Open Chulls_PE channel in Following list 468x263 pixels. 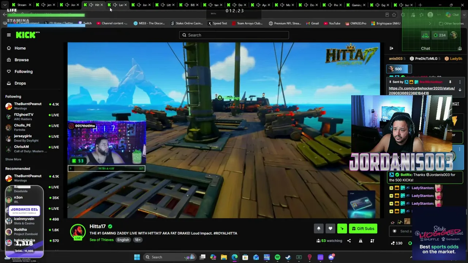tap(32, 127)
